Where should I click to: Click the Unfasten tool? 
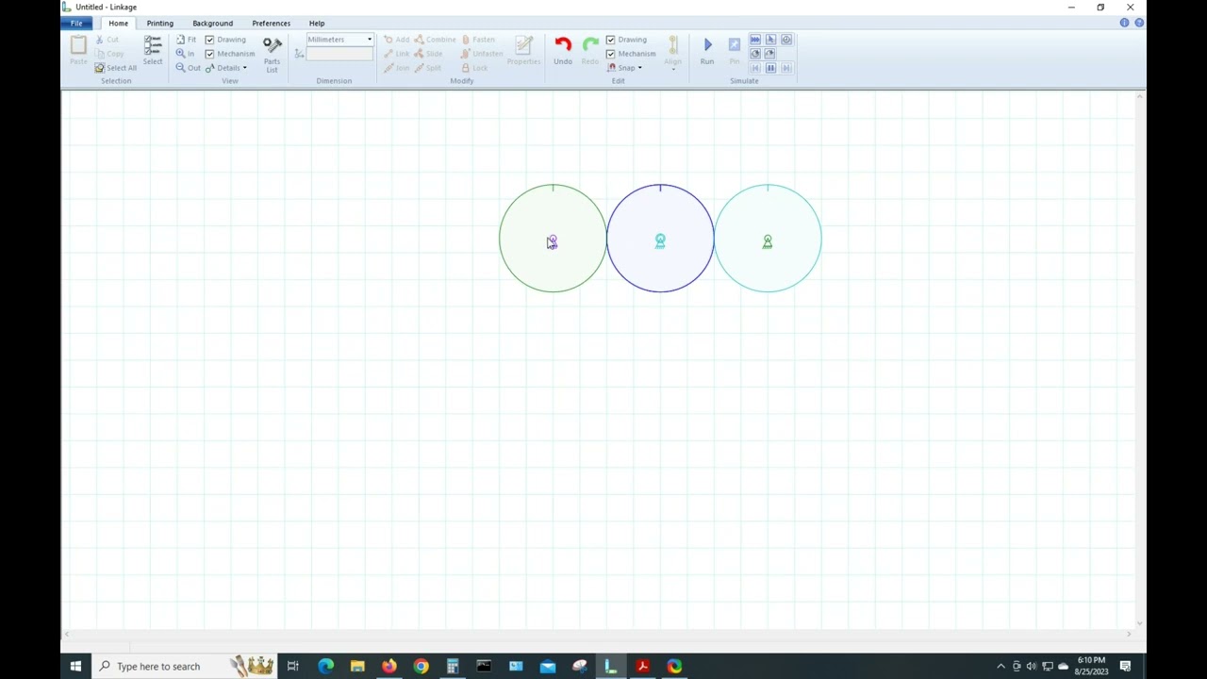click(482, 54)
